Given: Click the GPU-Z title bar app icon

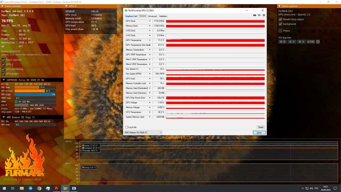Looking at the screenshot, I should pyautogui.click(x=126, y=11).
